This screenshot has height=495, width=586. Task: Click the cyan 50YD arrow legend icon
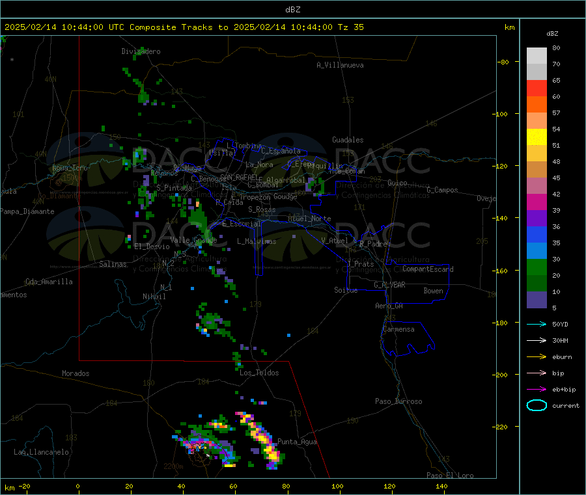537,324
